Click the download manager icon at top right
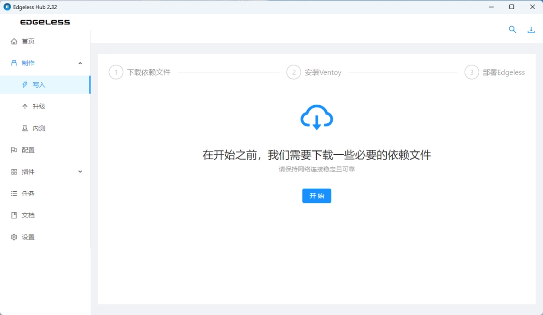This screenshot has height=315, width=543. coord(531,30)
